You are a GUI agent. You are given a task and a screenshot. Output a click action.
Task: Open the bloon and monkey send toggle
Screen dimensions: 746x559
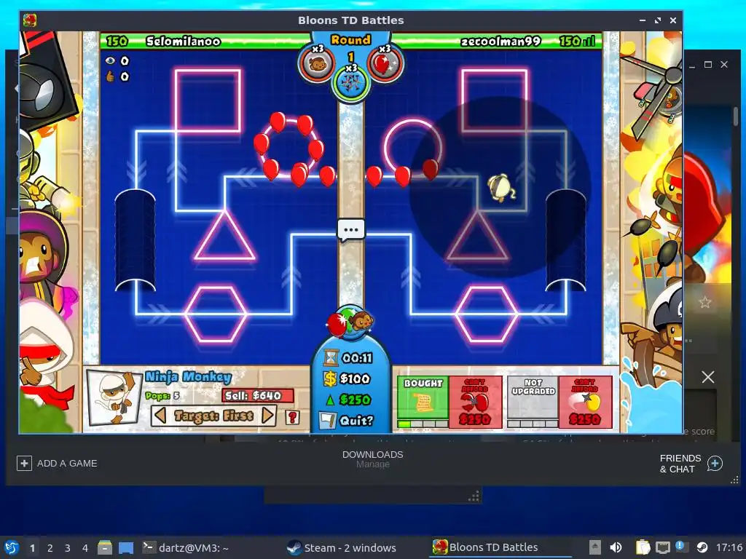(x=350, y=322)
